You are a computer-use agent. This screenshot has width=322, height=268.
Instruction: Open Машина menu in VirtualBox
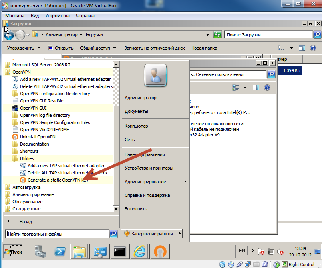click(15, 16)
